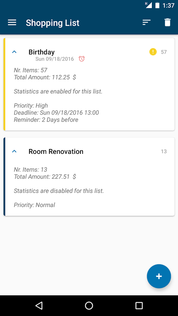Tap the yellow Birthday color stripe
178x316 pixels.
tap(4, 84)
